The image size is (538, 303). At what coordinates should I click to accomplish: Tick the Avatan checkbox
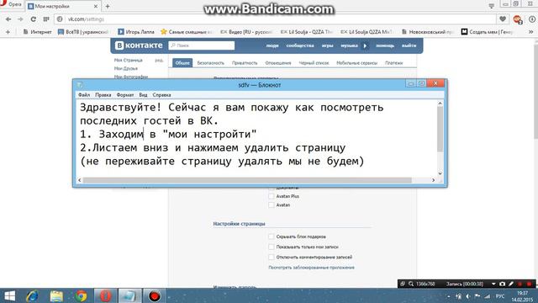point(272,205)
